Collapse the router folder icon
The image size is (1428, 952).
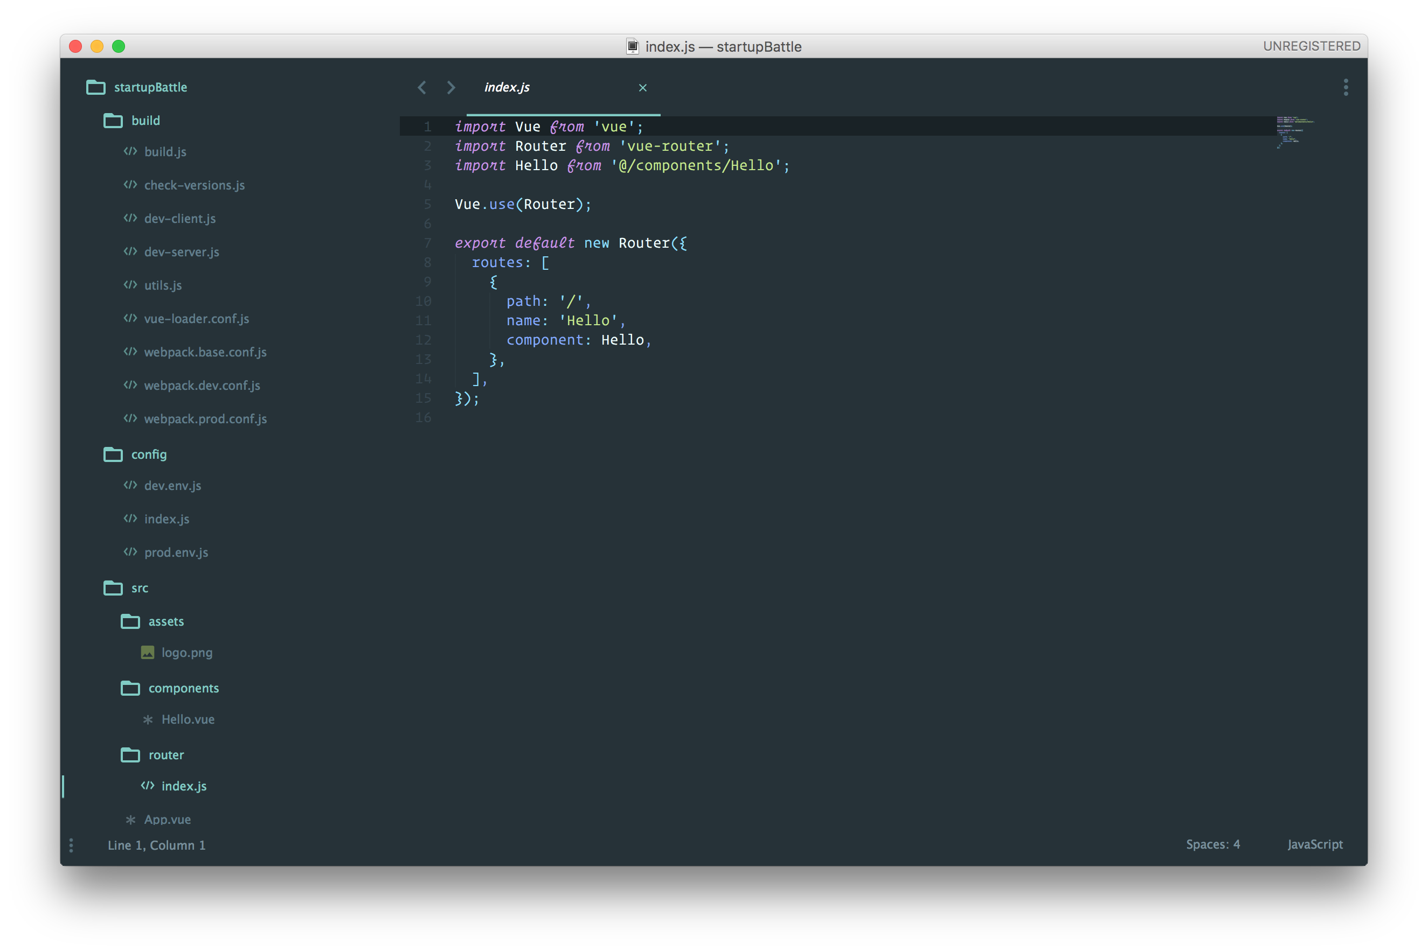130,755
